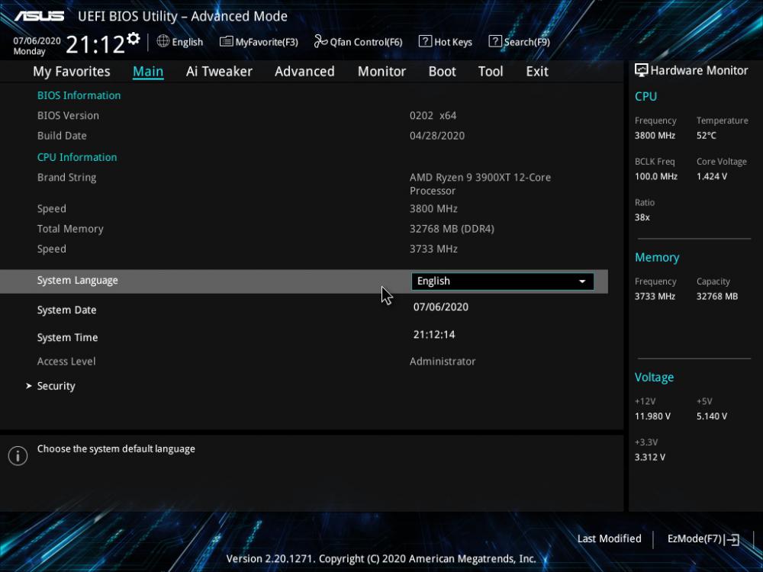Select the Exit tab
This screenshot has width=763, height=572.
pyautogui.click(x=537, y=72)
